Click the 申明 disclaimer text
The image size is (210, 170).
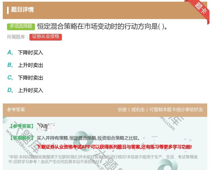pyautogui.click(x=103, y=159)
